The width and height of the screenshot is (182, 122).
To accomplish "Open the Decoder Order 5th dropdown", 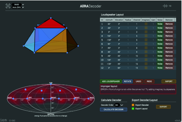I will [x=119, y=105].
